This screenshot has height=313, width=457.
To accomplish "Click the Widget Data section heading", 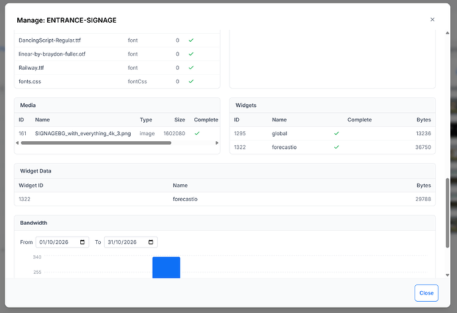I will tap(36, 171).
